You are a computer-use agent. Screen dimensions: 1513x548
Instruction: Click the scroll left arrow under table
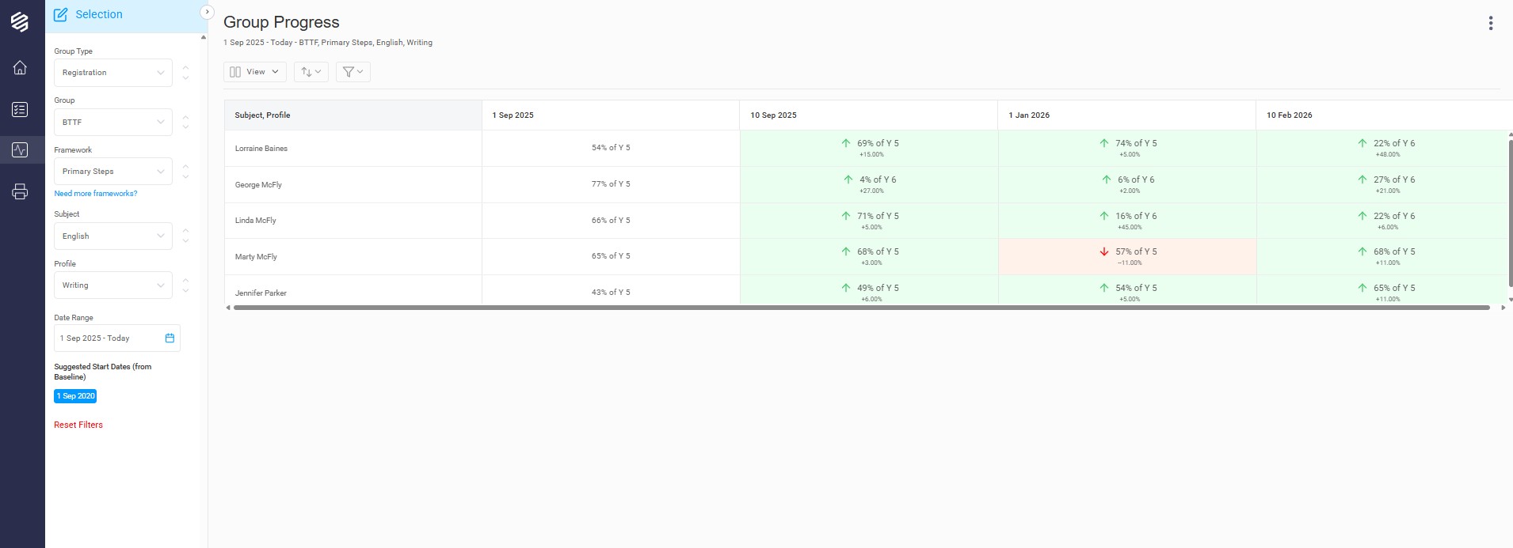tap(228, 308)
